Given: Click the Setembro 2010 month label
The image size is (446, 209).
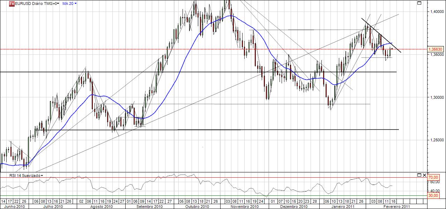Looking at the screenshot, I should pos(149,206).
